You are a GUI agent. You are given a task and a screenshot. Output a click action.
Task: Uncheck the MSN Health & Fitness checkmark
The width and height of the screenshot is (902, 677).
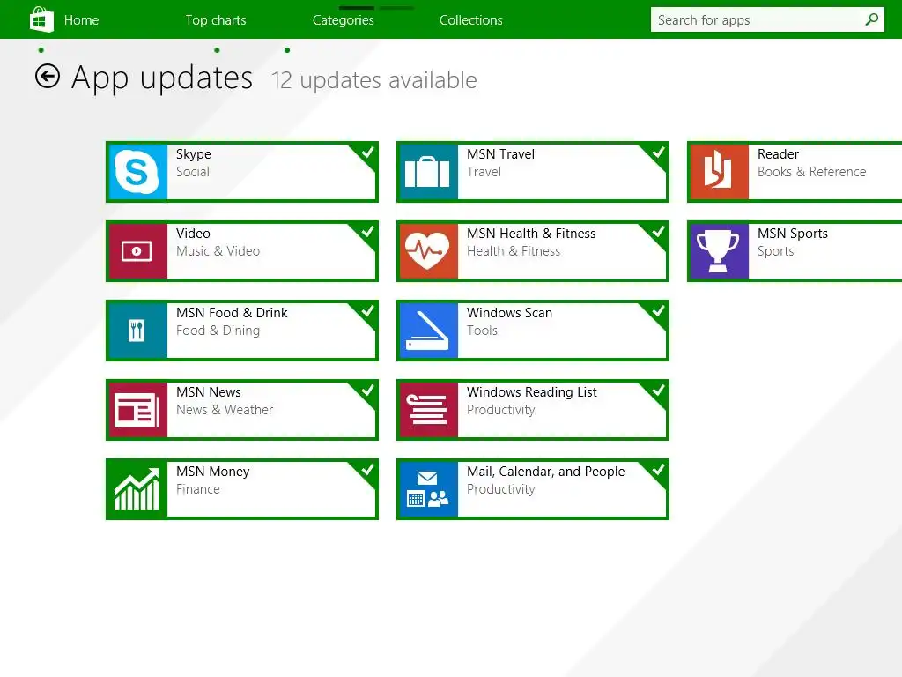tap(658, 232)
